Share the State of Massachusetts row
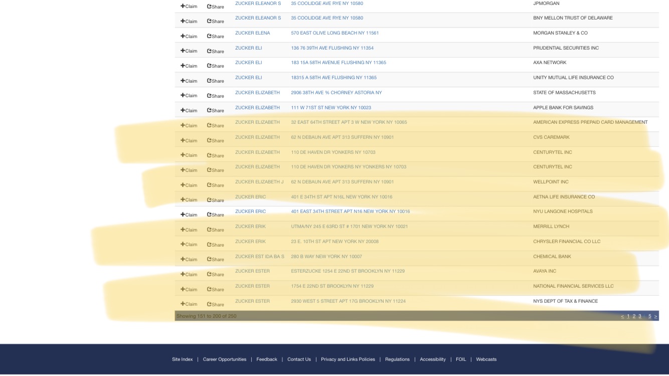 (x=216, y=96)
